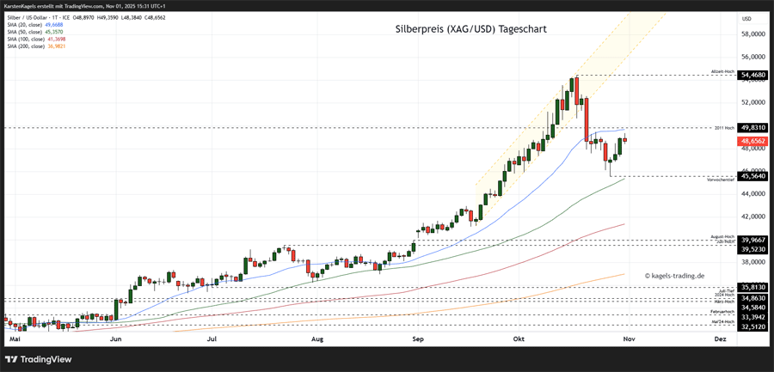Select the SMA (50, close) legend entry

pyautogui.click(x=34, y=33)
